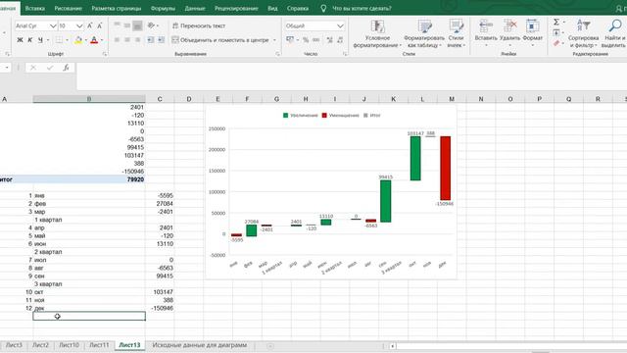The image size is (627, 353).
Task: Click inside the formula bar
Action: click(352, 76)
